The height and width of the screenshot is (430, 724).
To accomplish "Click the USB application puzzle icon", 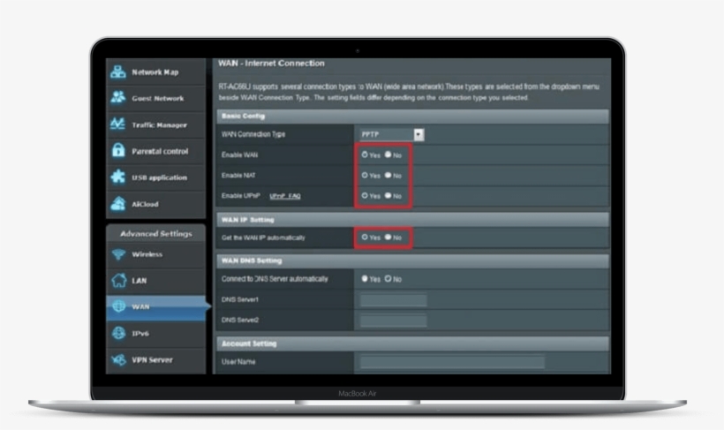I will [x=118, y=177].
